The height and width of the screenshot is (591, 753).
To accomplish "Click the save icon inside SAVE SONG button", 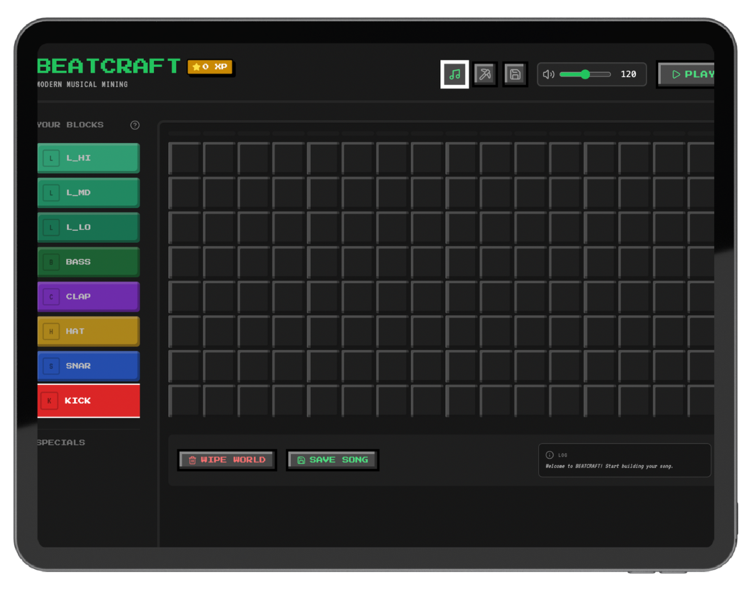I will 301,460.
